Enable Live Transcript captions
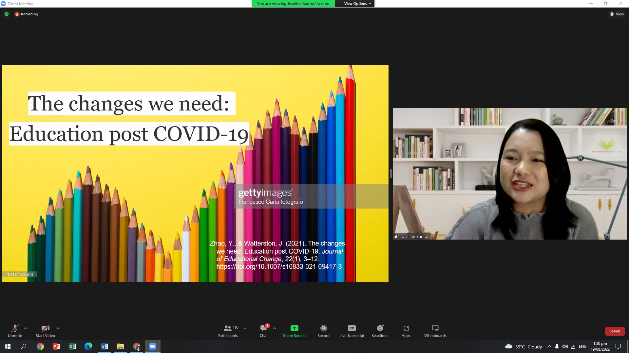Screen dimensions: 629x353 tap(352, 330)
